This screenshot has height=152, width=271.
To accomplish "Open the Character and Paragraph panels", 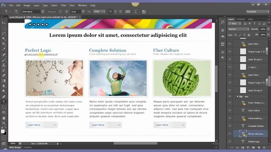I will (144, 11).
